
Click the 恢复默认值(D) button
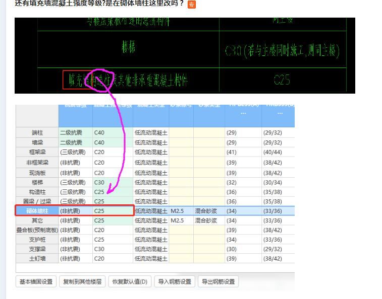130,281
